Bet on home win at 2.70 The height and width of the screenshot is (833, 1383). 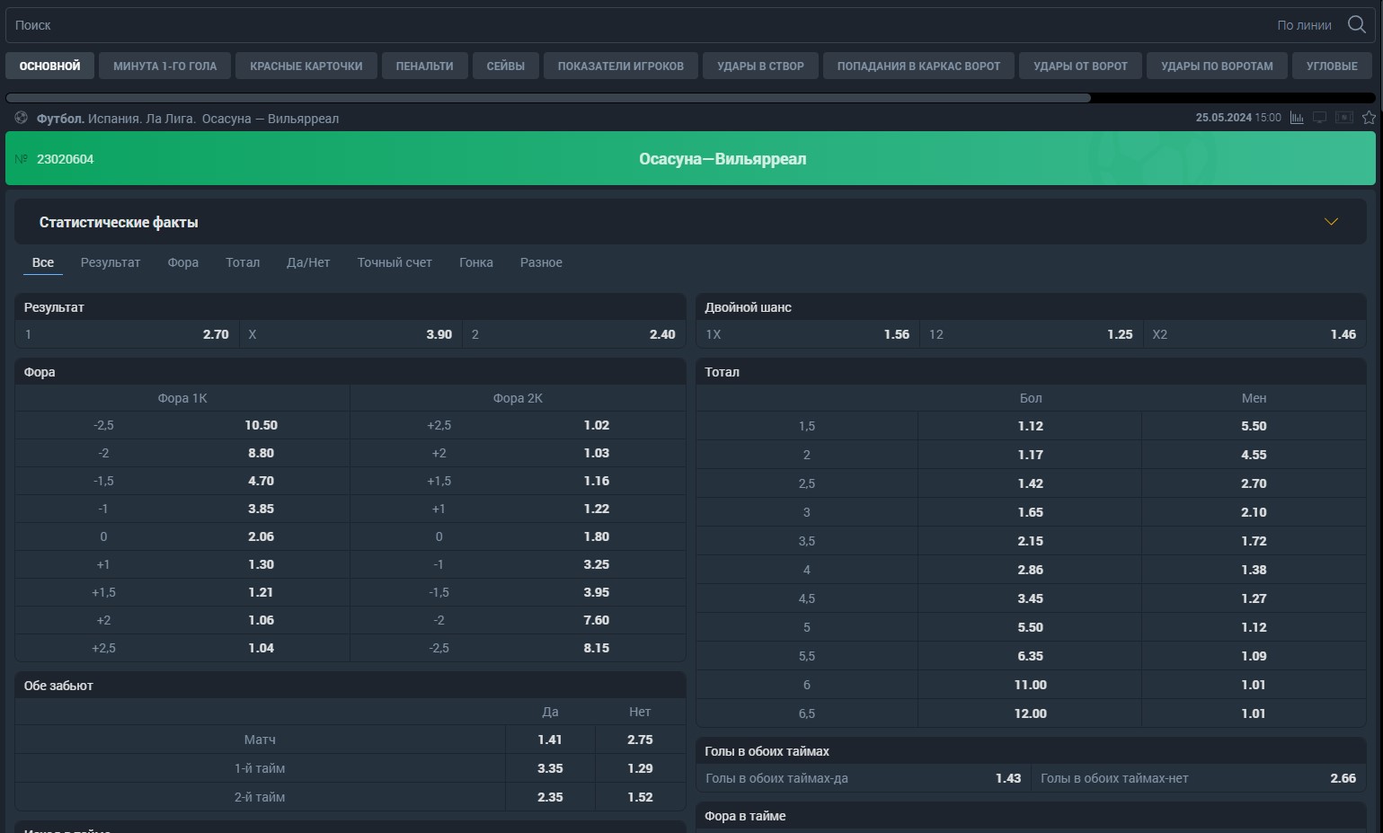point(127,334)
